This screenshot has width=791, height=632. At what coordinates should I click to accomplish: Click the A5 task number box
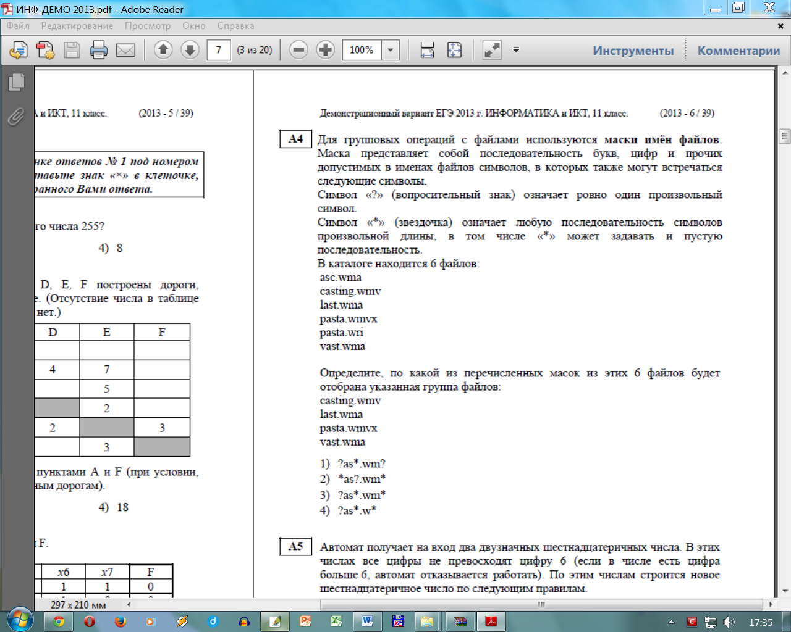pyautogui.click(x=296, y=546)
